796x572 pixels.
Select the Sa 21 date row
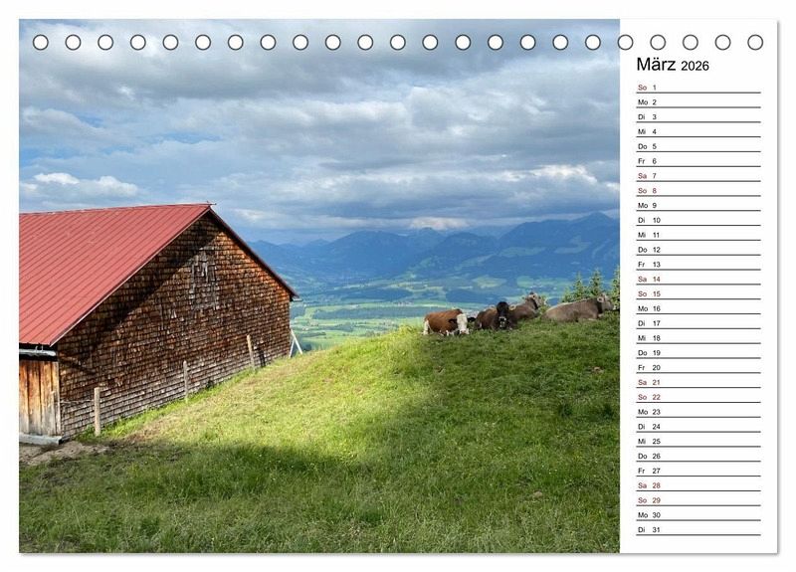click(698, 382)
